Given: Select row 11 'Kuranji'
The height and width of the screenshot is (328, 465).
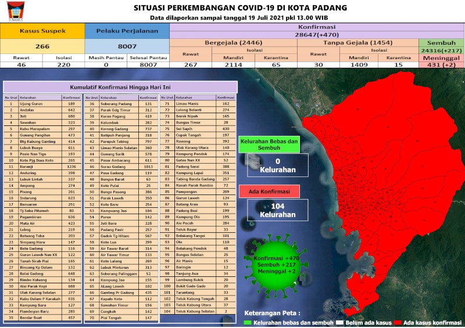Looking at the screenshot, I should click(42, 167).
